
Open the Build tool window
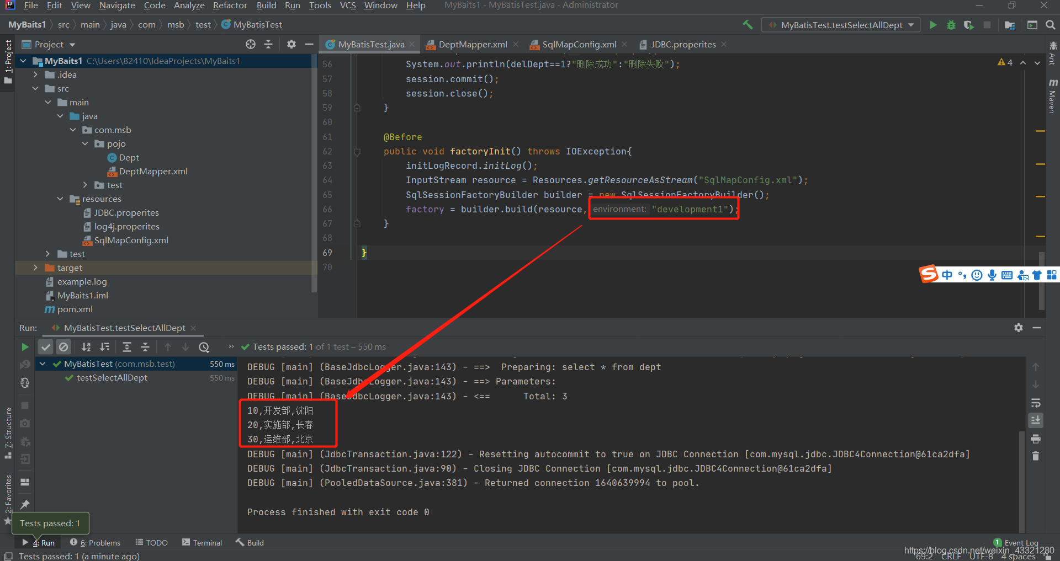[250, 543]
